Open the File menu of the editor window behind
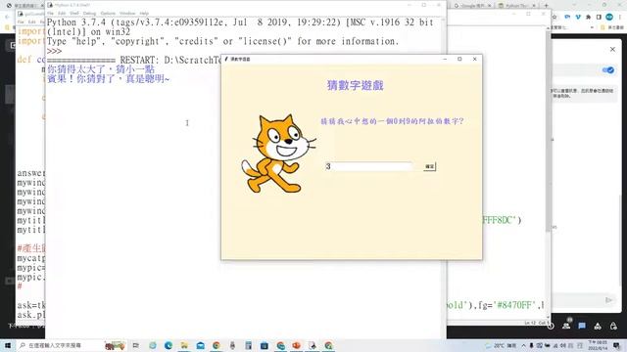The image size is (627, 352). (21, 22)
